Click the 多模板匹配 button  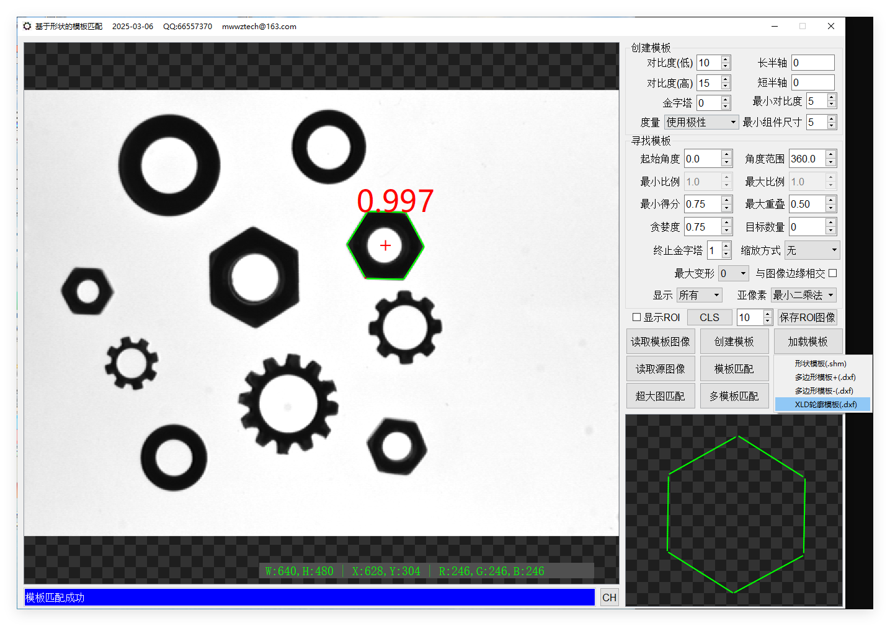tap(734, 395)
